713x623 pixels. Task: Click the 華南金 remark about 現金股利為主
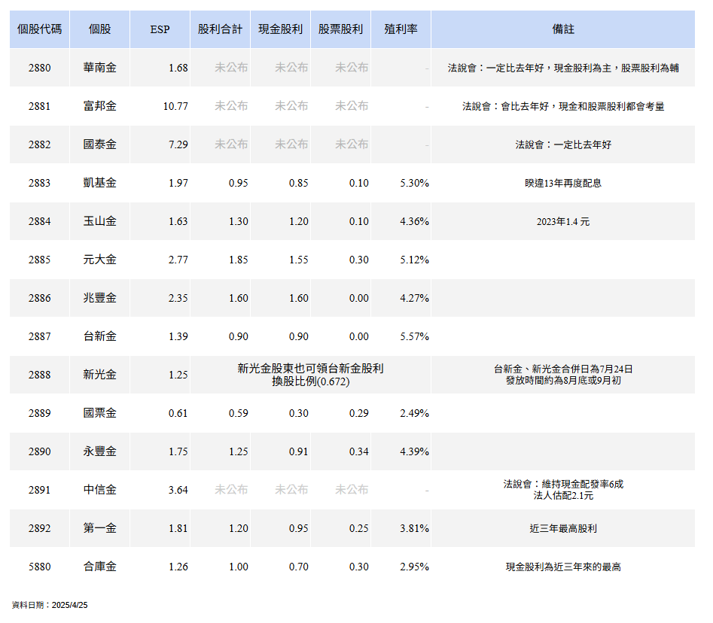[563, 68]
